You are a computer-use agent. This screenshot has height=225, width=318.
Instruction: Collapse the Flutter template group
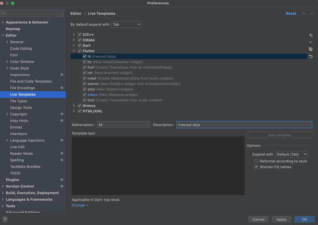click(74, 51)
